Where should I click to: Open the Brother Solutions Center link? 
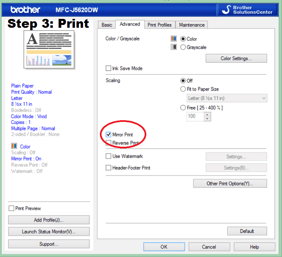pyautogui.click(x=247, y=10)
